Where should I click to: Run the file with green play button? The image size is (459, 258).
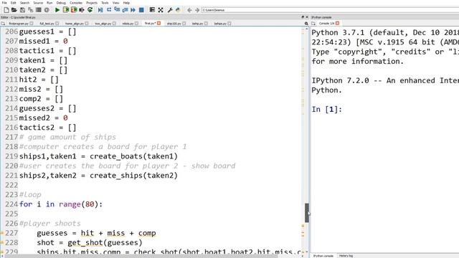click(57, 10)
